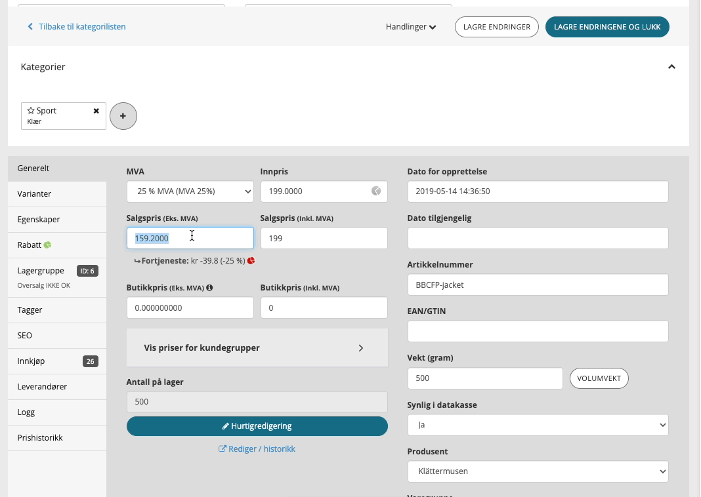The image size is (701, 497).
Task: Open the MVA dropdown
Action: (190, 191)
